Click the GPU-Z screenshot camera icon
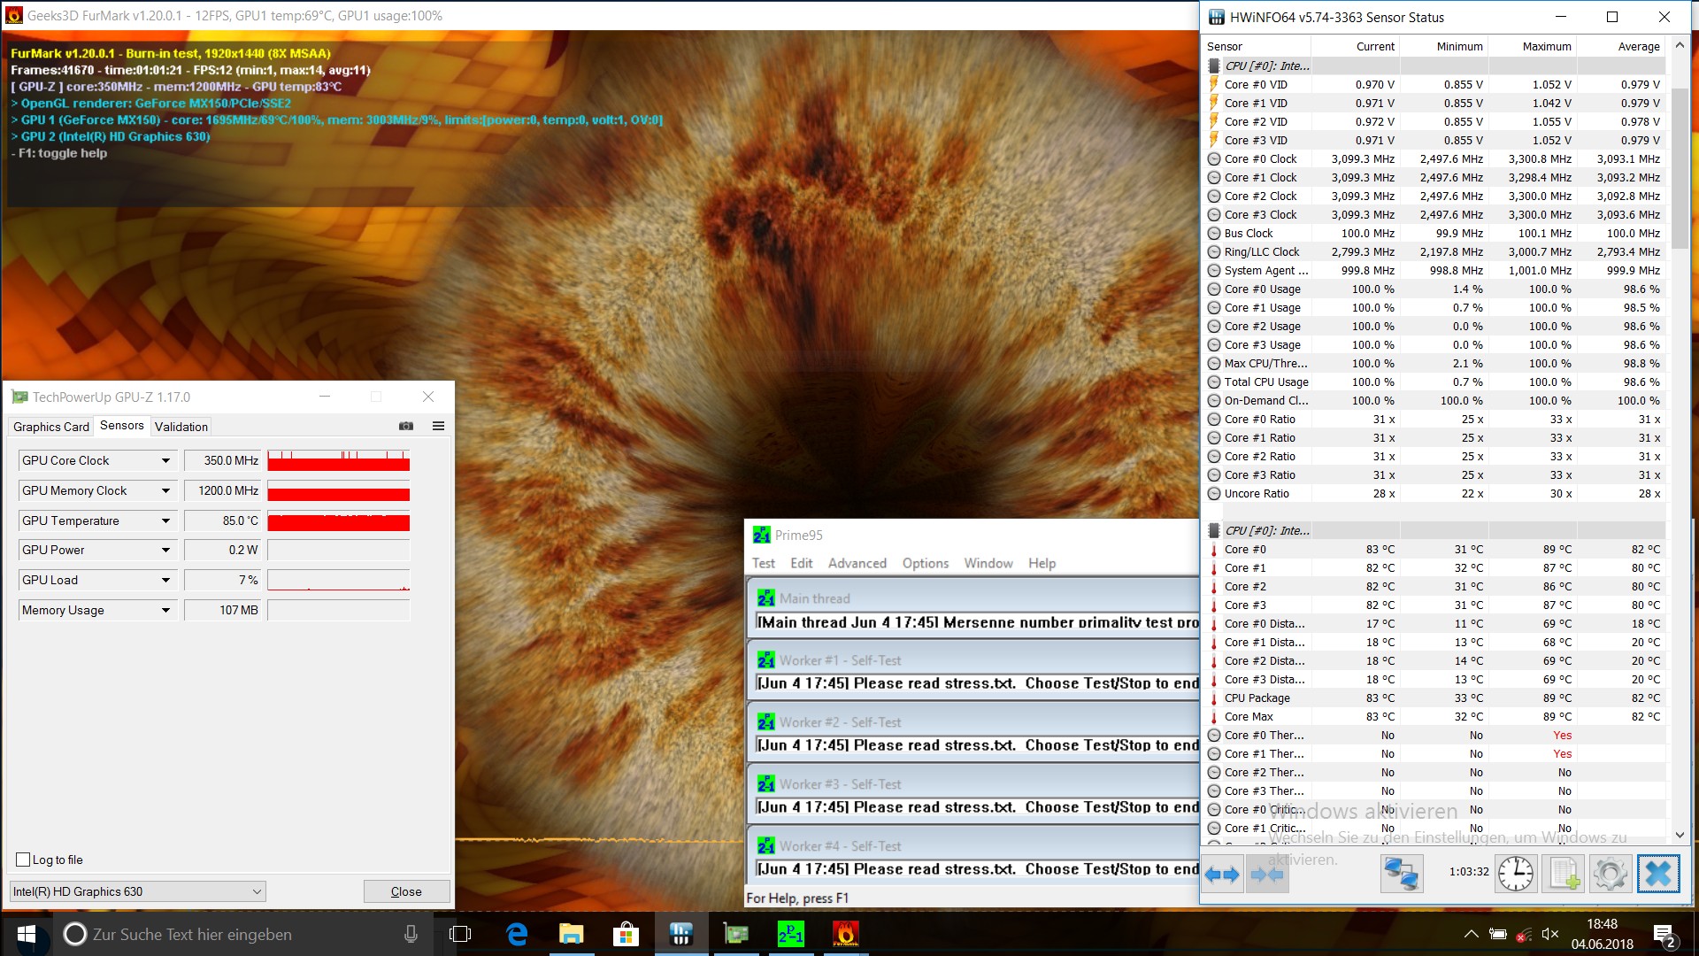Image resolution: width=1699 pixels, height=956 pixels. coord(406,427)
